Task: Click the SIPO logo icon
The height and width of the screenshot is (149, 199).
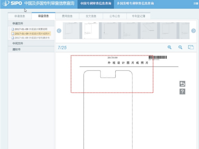Action: [6, 3]
